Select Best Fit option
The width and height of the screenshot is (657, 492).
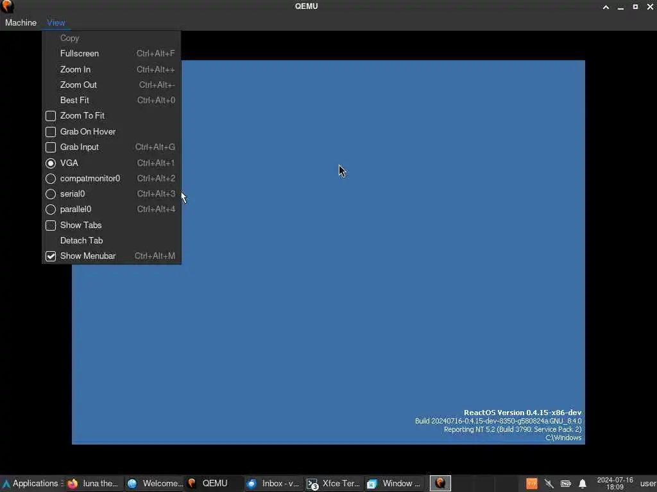[x=112, y=101]
